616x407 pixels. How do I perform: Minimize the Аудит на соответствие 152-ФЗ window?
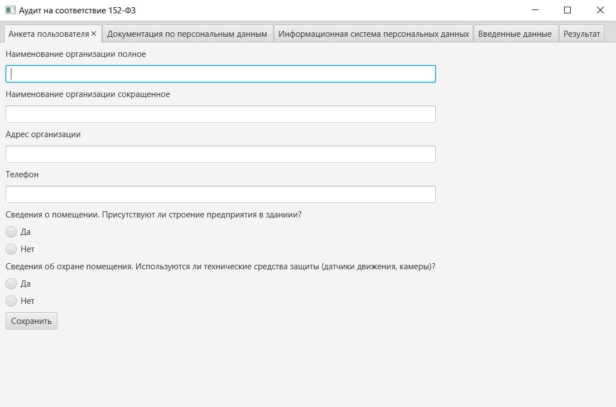[535, 10]
